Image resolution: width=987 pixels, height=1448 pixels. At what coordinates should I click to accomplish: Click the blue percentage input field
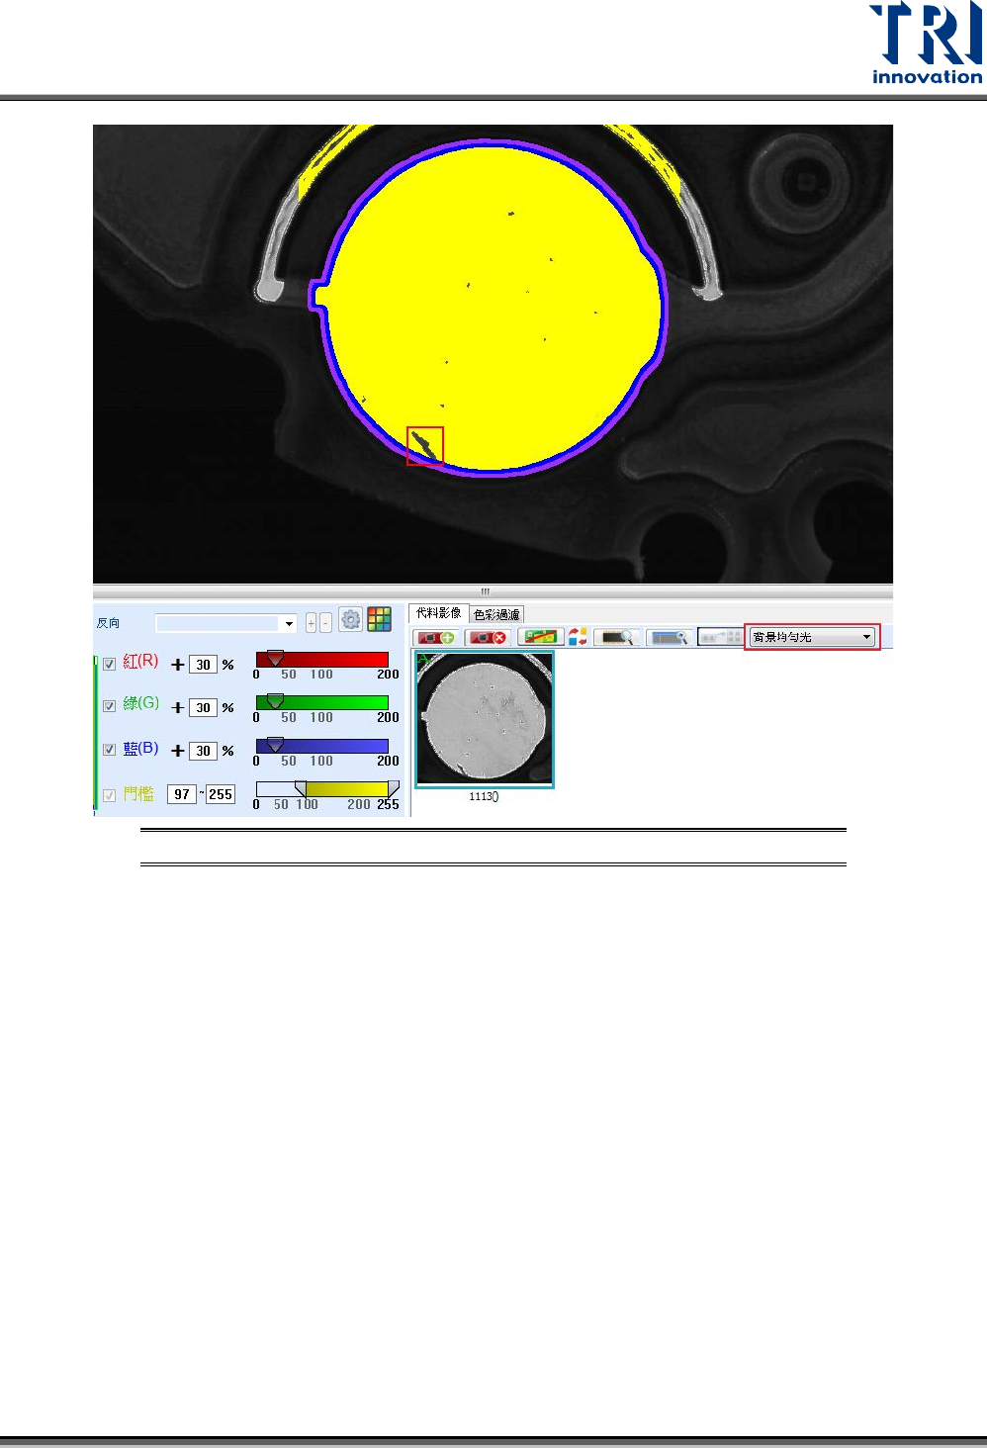[203, 751]
